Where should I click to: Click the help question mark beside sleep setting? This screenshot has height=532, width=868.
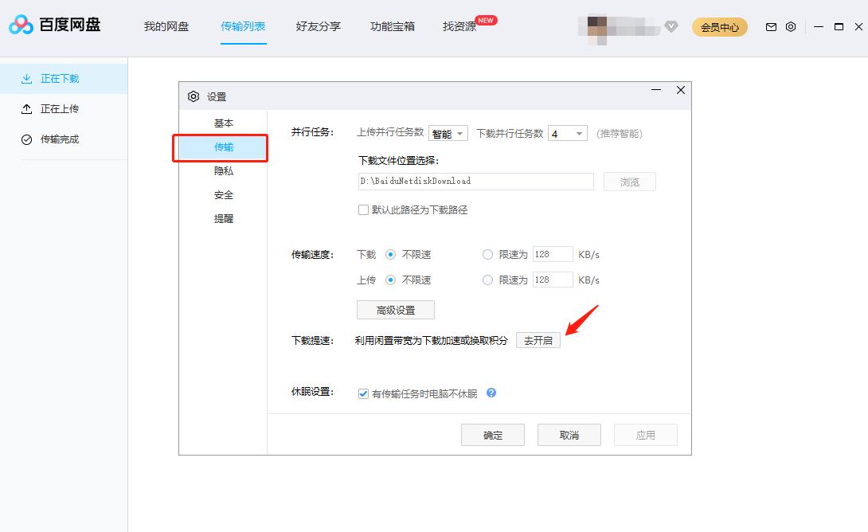[491, 392]
